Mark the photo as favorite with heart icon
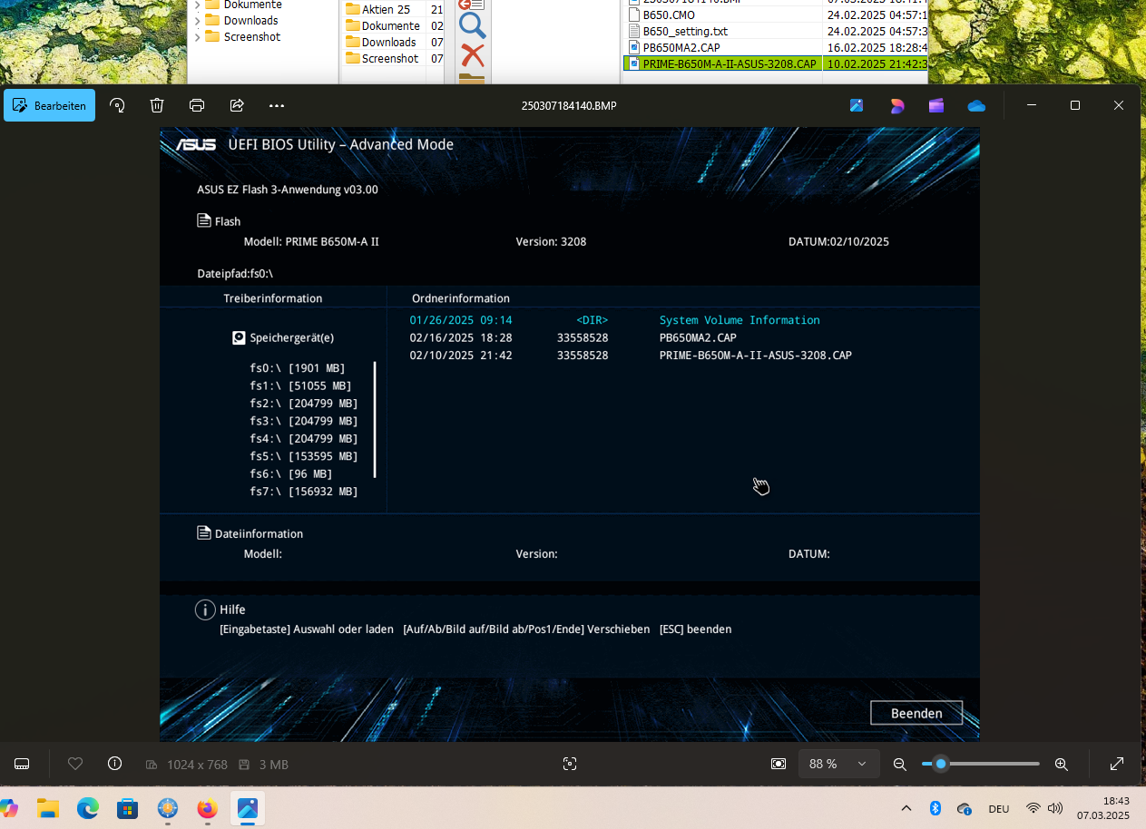 coord(75,764)
